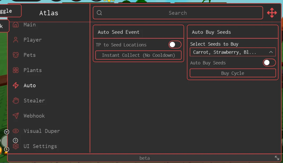Click Instant Collect (No Cooldown) button
283x163 pixels.
138,55
